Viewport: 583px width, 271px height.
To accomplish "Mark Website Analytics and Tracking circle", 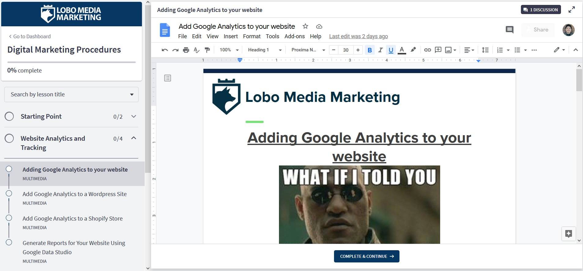I will pyautogui.click(x=9, y=138).
